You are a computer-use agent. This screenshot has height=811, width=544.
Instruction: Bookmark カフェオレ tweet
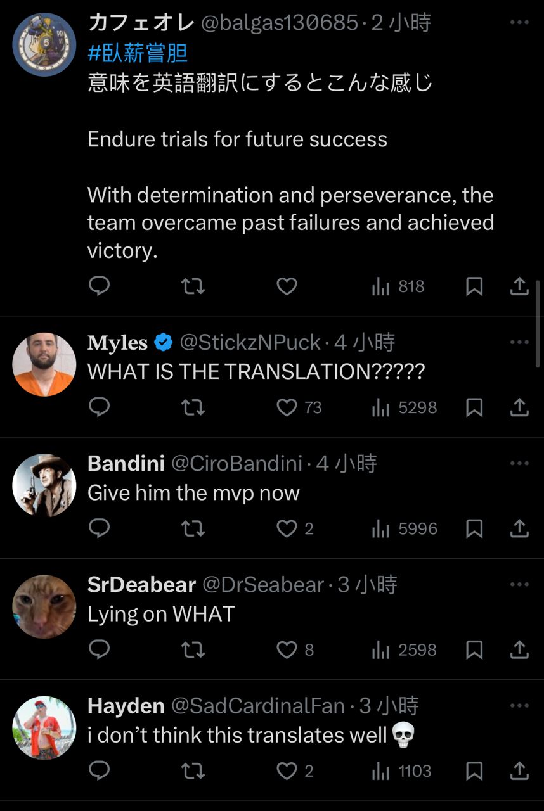474,287
